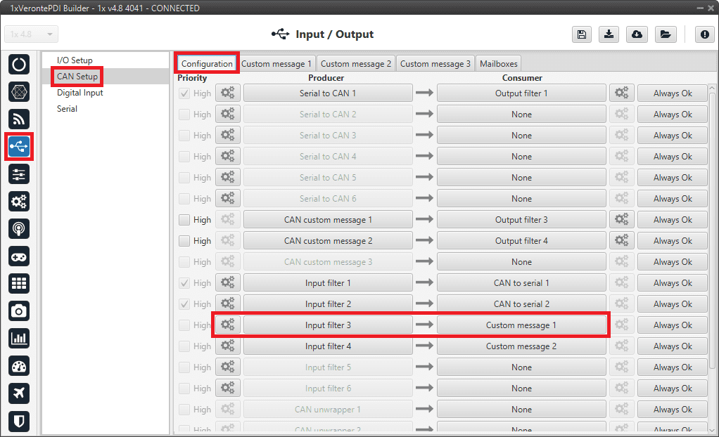Click the Input filter 3 producer button
The image size is (719, 437).
(328, 325)
